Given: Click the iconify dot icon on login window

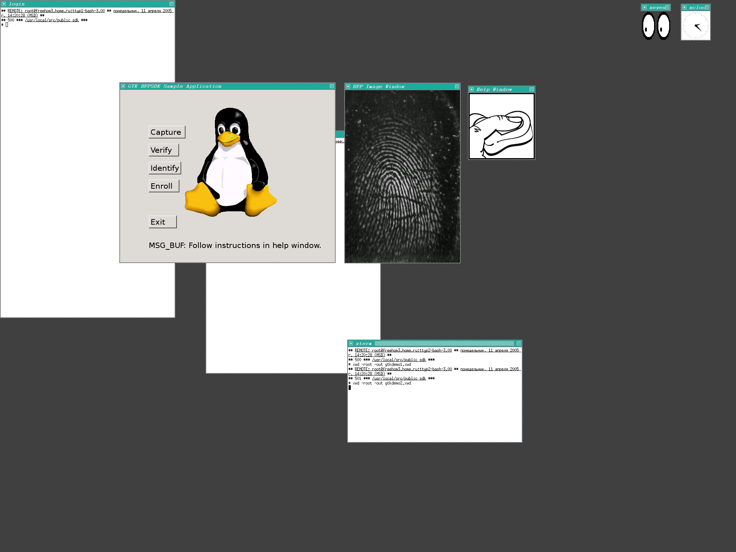Looking at the screenshot, I should 4,4.
